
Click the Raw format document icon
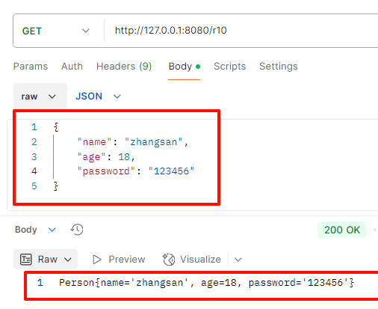click(26, 260)
